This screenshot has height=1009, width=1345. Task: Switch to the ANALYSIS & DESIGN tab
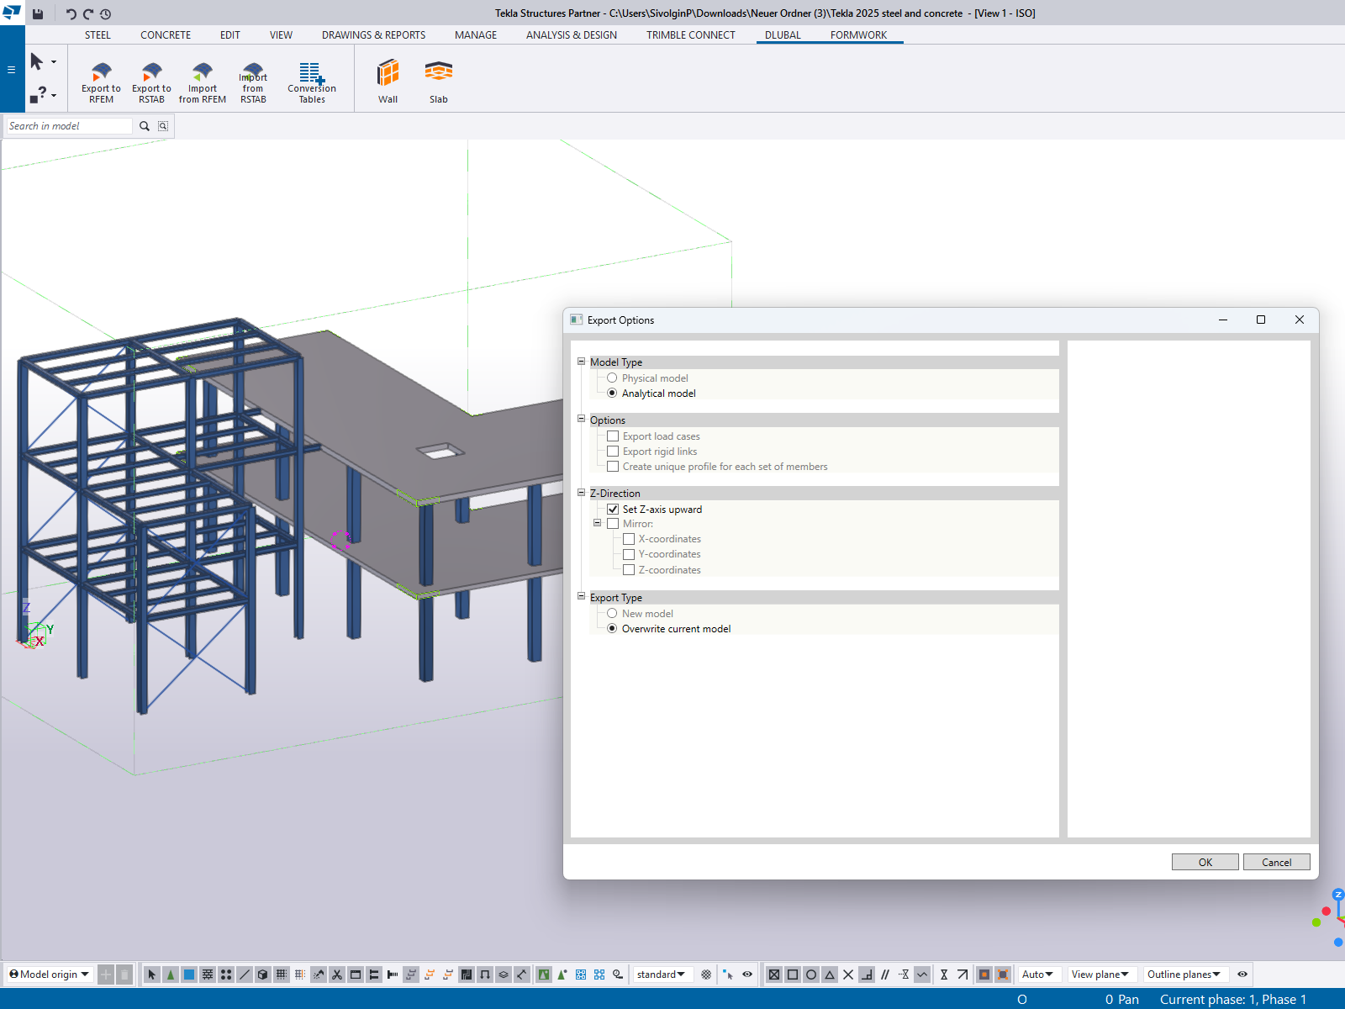pos(571,35)
